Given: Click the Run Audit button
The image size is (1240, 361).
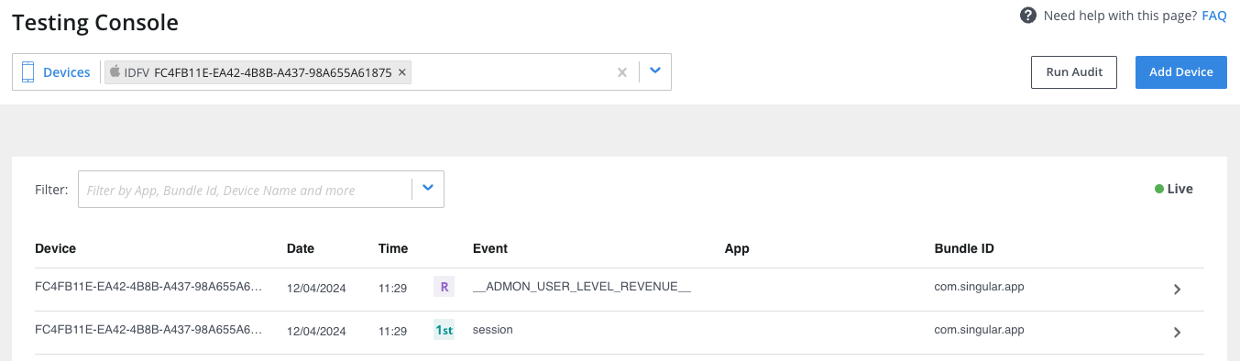Looking at the screenshot, I should pyautogui.click(x=1074, y=72).
